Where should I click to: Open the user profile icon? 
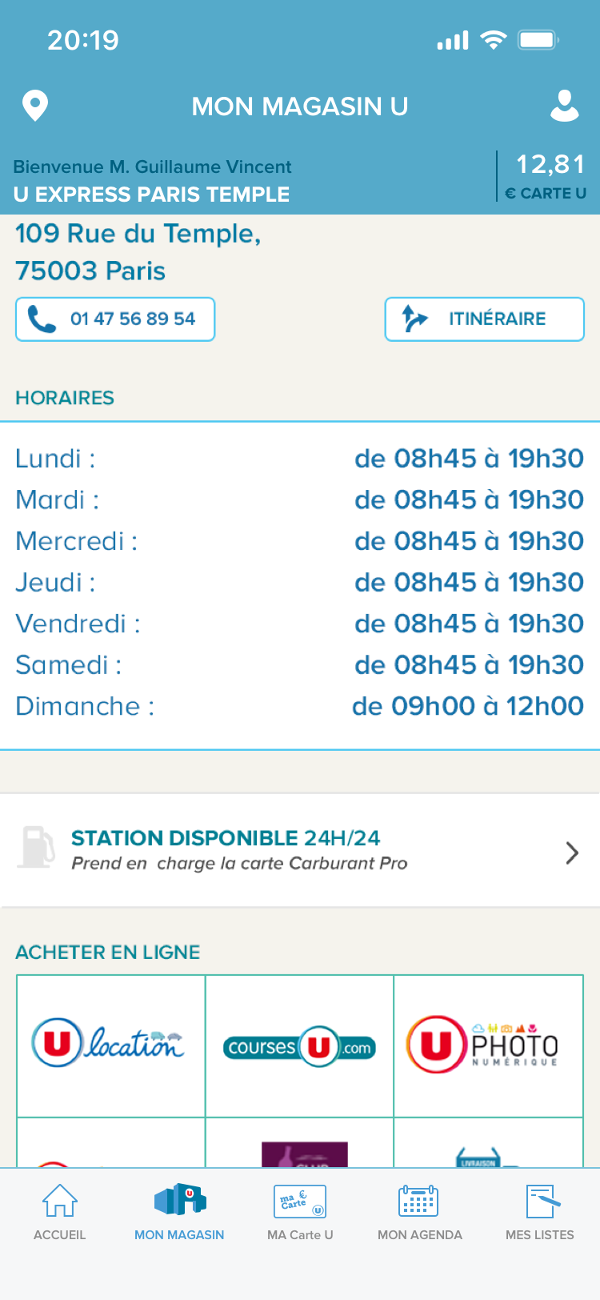565,106
